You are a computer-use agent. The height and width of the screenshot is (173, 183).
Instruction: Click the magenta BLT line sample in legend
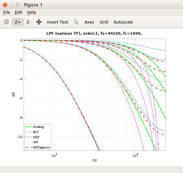coord(29,132)
